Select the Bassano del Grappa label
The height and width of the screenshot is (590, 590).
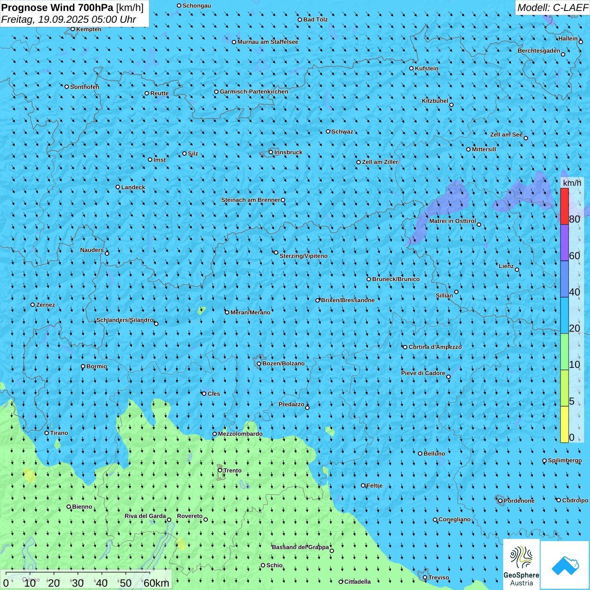tap(300, 547)
